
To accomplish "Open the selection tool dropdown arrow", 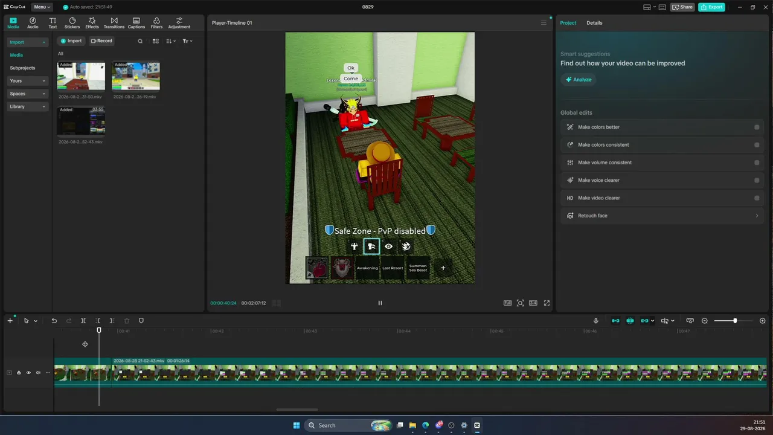I will 36,321.
